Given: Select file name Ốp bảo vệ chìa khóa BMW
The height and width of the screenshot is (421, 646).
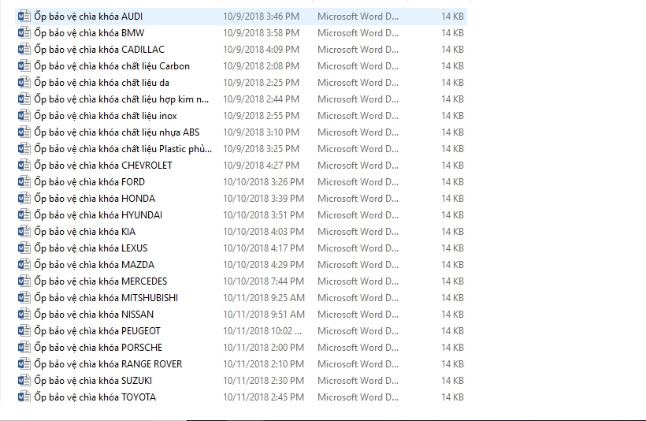Looking at the screenshot, I should (89, 33).
